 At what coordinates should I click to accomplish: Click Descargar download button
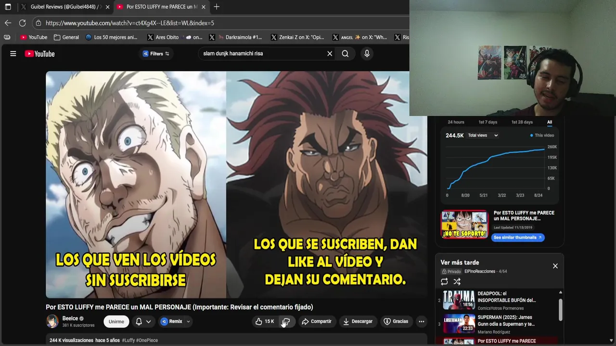[358, 321]
